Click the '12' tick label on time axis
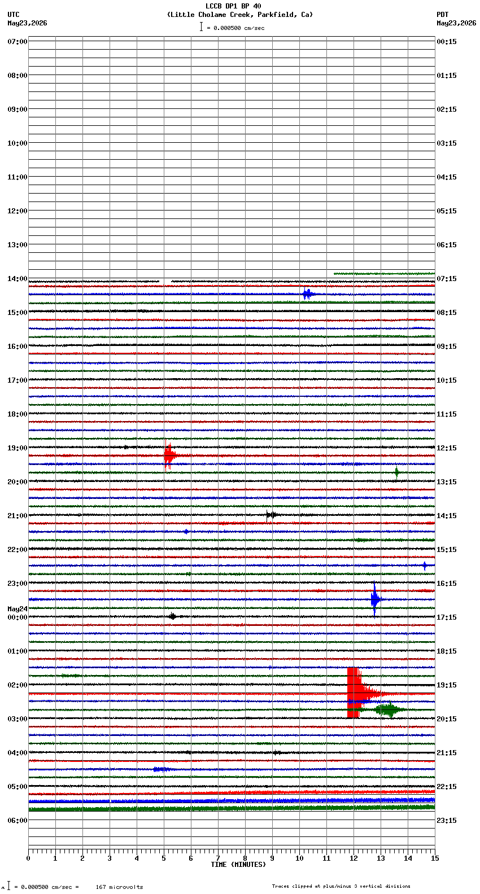This screenshot has width=480, height=894. [354, 858]
